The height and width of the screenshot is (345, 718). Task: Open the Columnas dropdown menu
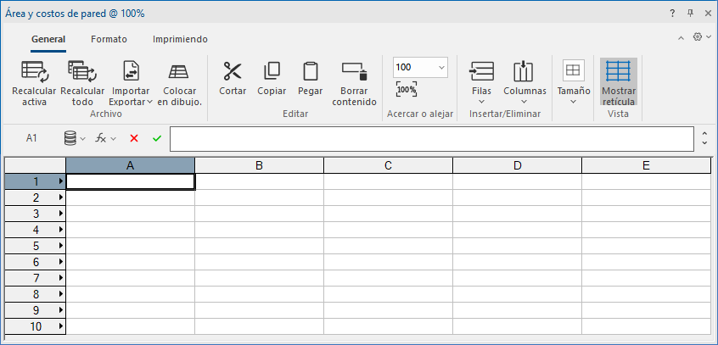[x=524, y=83]
